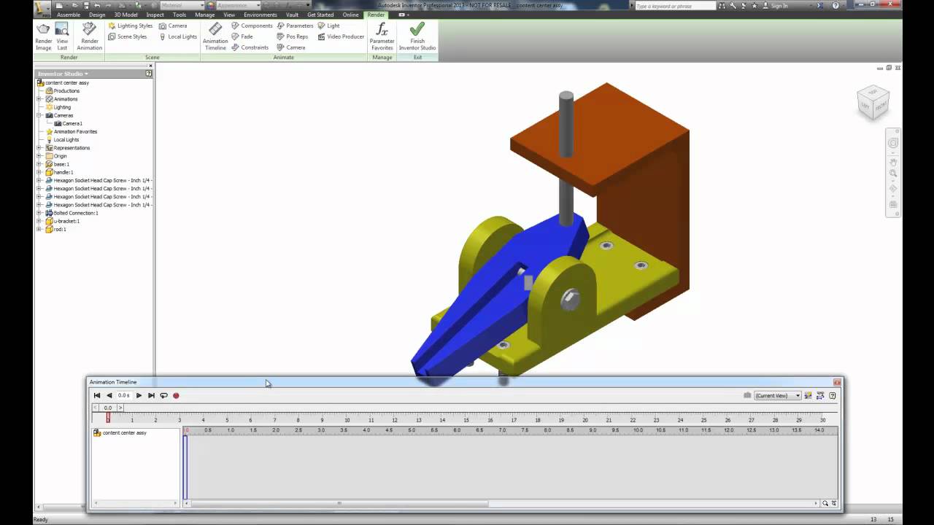Go to end of animation
Image resolution: width=934 pixels, height=525 pixels.
(x=151, y=395)
